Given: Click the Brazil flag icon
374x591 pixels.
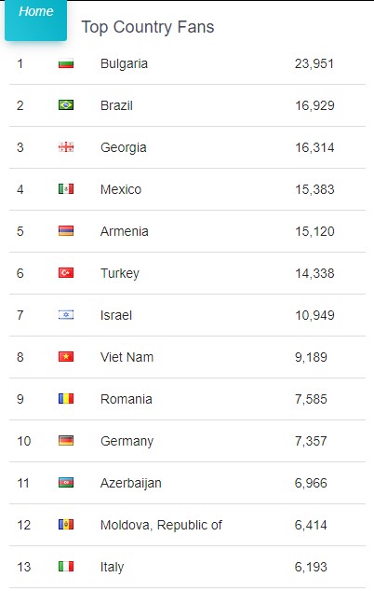Looking at the screenshot, I should 66,105.
